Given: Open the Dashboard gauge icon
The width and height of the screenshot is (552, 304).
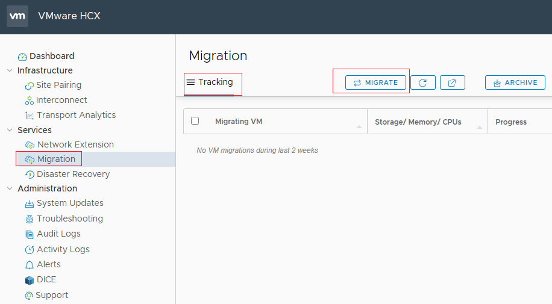Looking at the screenshot, I should pyautogui.click(x=22, y=57).
